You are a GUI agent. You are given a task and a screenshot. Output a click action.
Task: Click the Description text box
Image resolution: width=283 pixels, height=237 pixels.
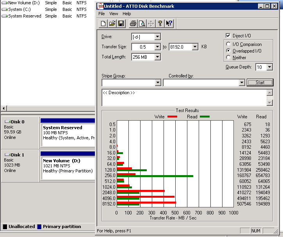[x=184, y=98]
